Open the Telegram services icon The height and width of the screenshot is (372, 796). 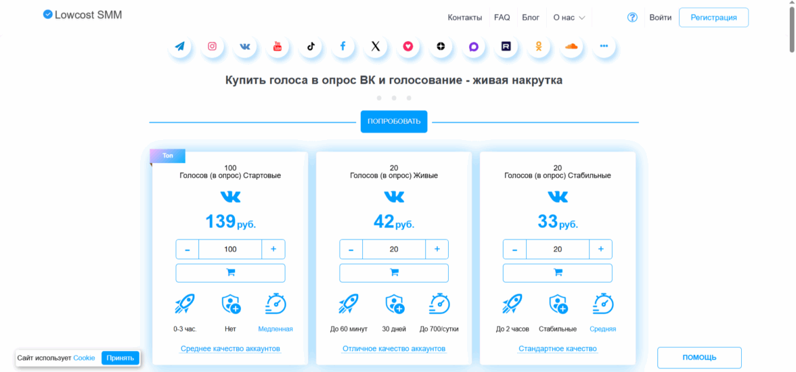click(180, 46)
